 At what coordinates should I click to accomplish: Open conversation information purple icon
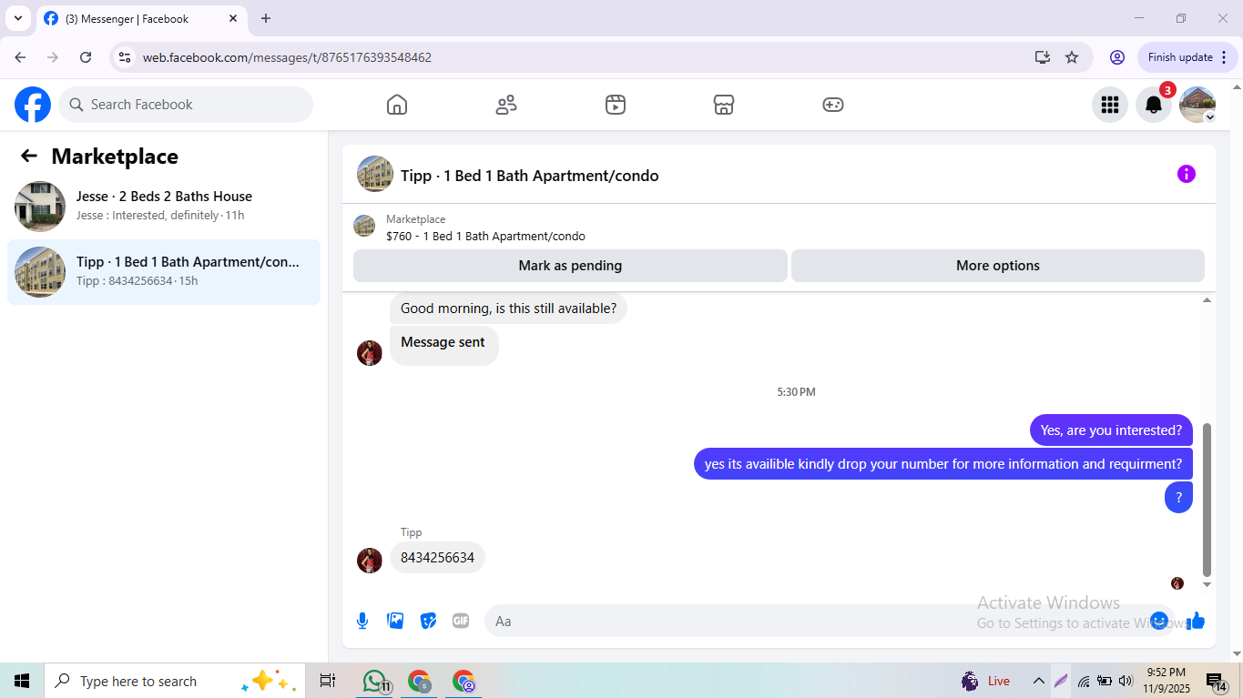click(1187, 174)
